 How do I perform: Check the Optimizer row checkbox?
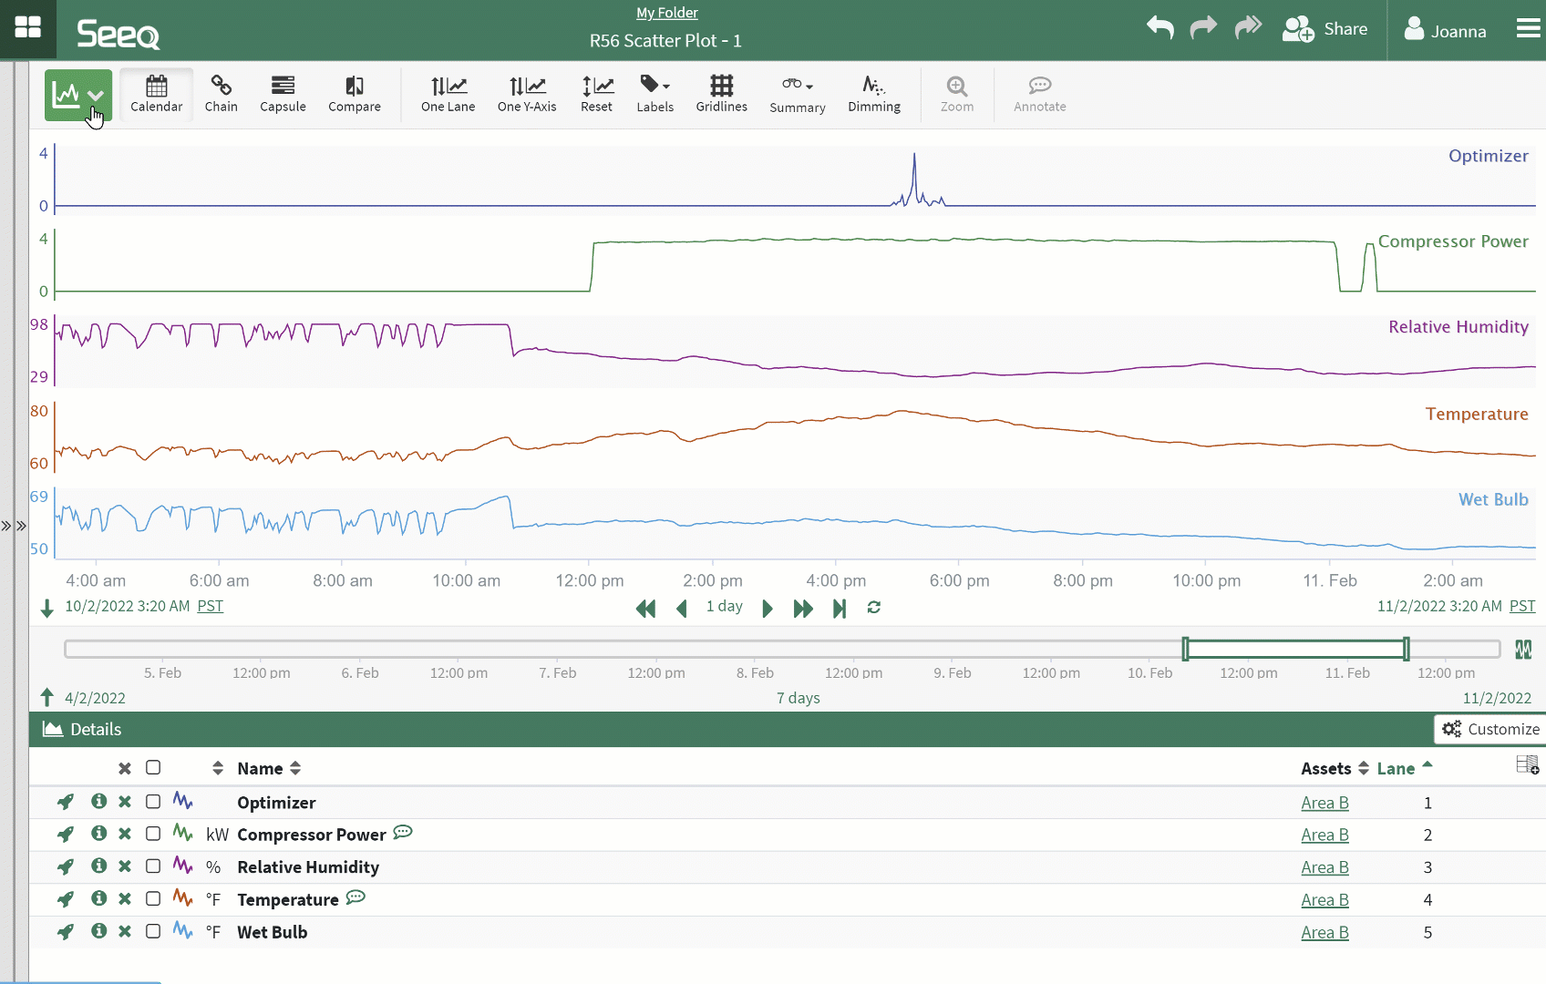(x=153, y=802)
